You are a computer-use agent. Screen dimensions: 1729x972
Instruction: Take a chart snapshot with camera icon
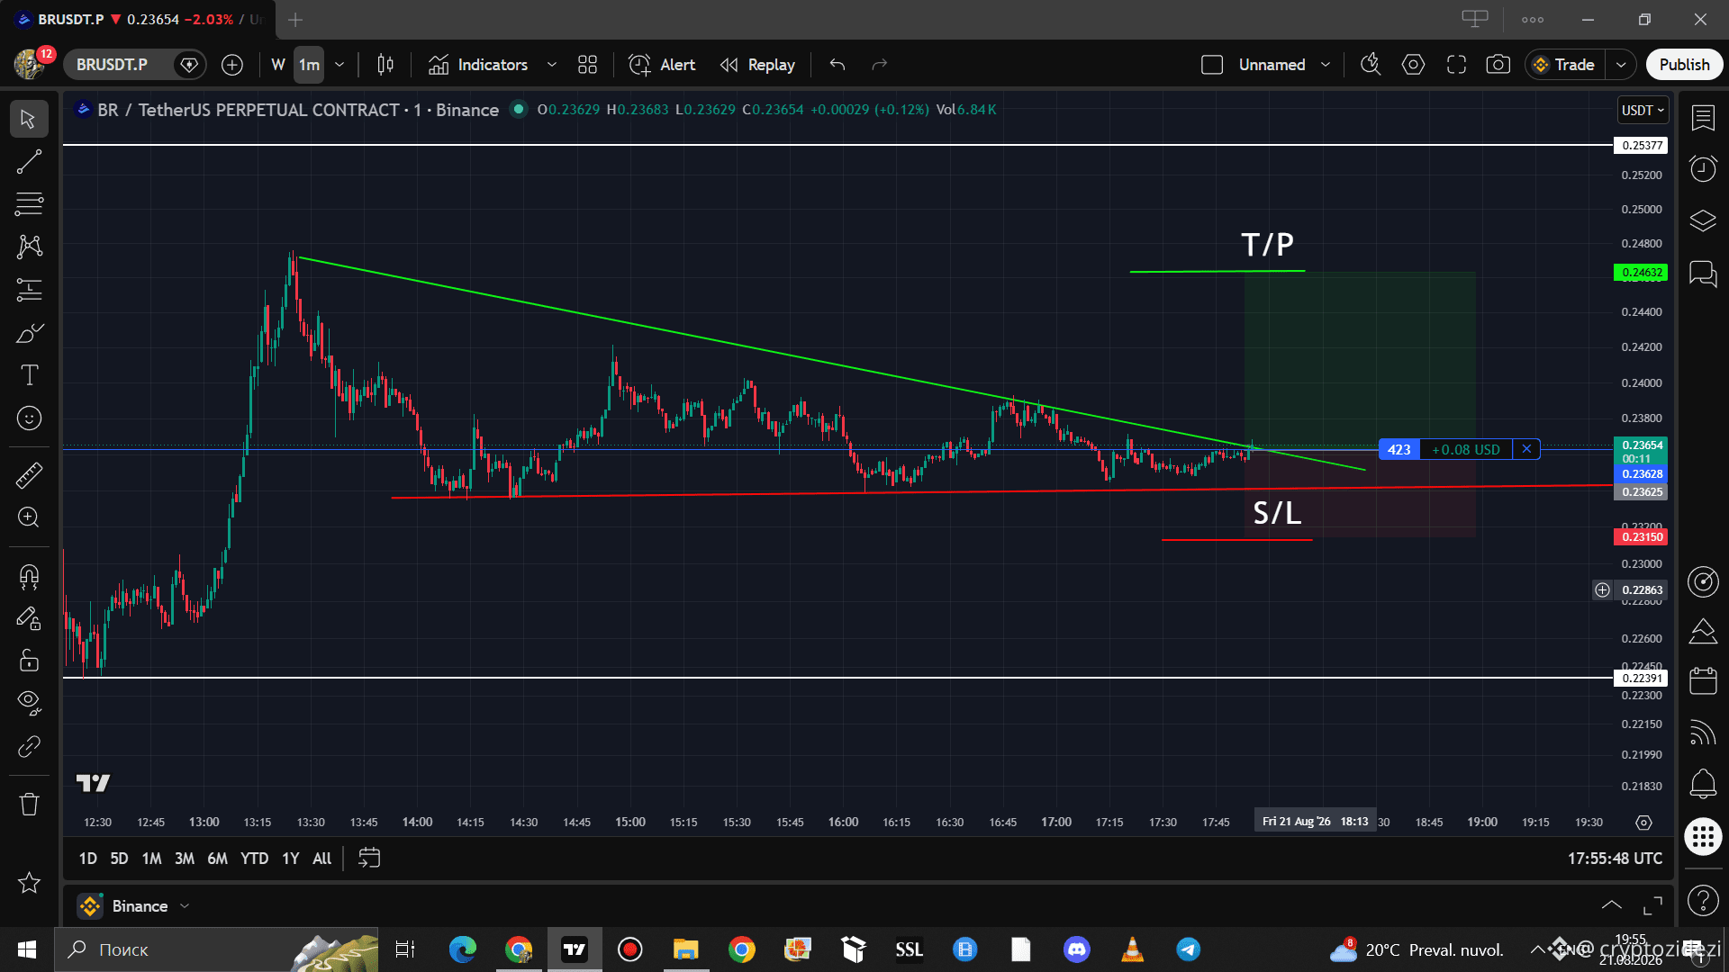click(x=1498, y=65)
